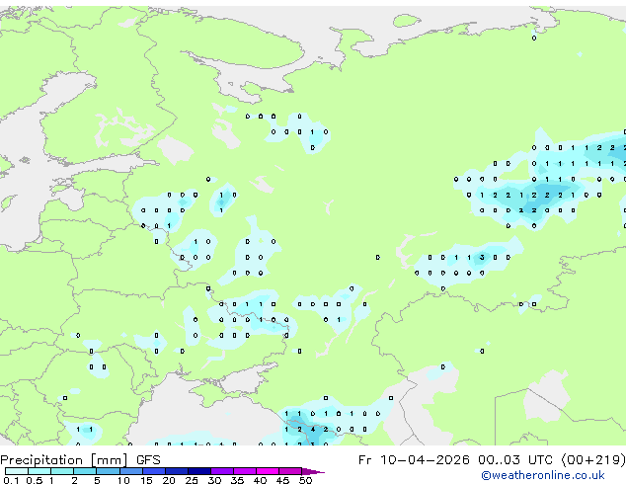
Task: Click the '35' legend label
Action: [x=238, y=480]
